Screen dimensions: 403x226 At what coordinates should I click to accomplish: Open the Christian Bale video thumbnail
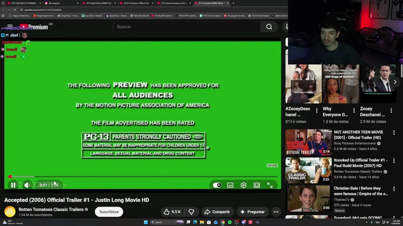pyautogui.click(x=309, y=198)
